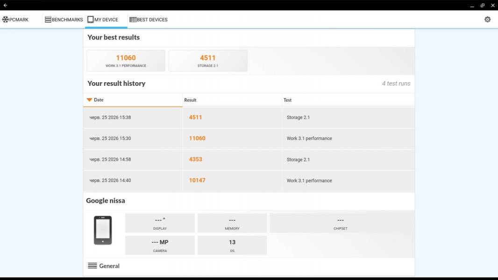The width and height of the screenshot is (498, 280).
Task: Toggle the Date sort arrow
Action: pyautogui.click(x=89, y=100)
